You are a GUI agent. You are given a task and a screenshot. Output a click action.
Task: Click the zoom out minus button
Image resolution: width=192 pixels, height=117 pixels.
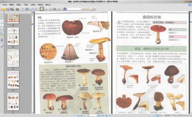pyautogui.click(x=175, y=115)
